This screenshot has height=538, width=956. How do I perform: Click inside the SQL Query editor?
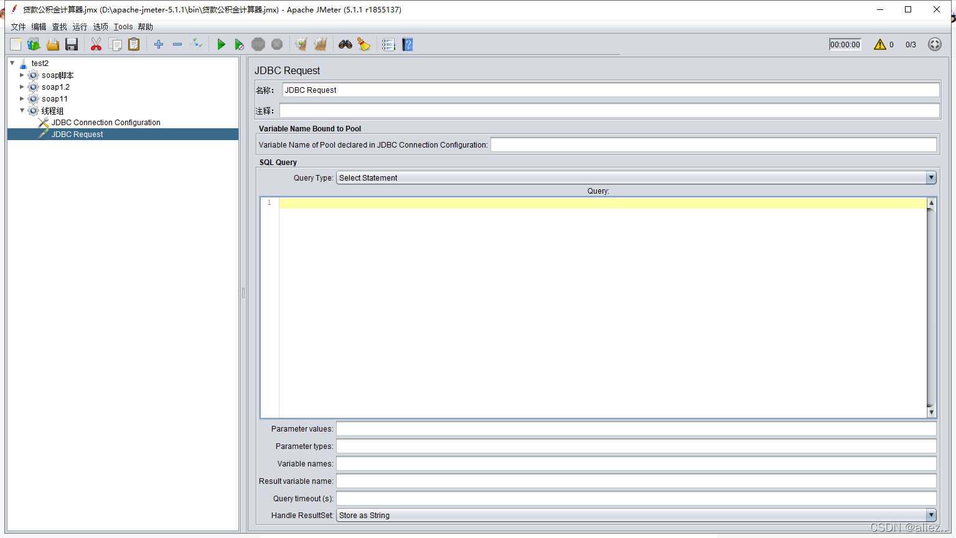pyautogui.click(x=602, y=308)
